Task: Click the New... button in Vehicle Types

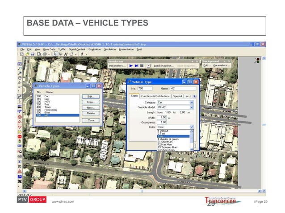Action: point(91,108)
